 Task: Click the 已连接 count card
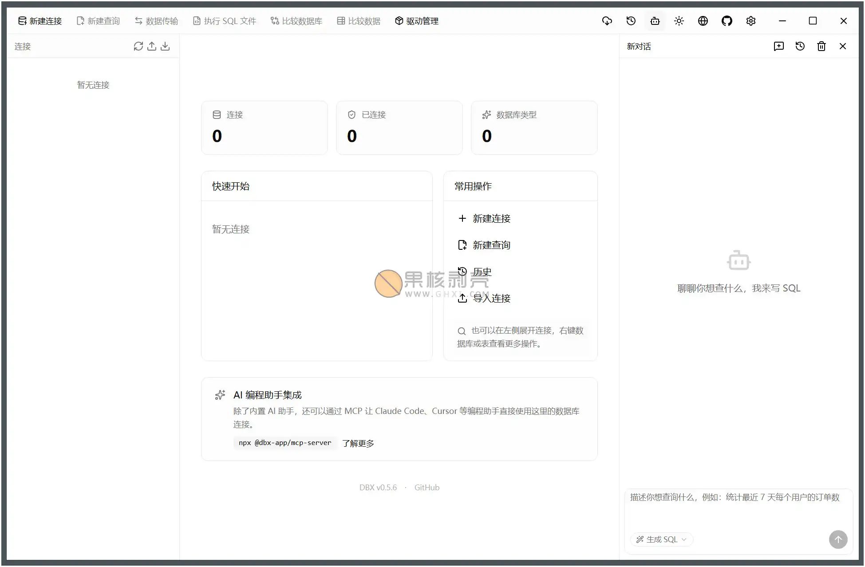[x=399, y=128]
